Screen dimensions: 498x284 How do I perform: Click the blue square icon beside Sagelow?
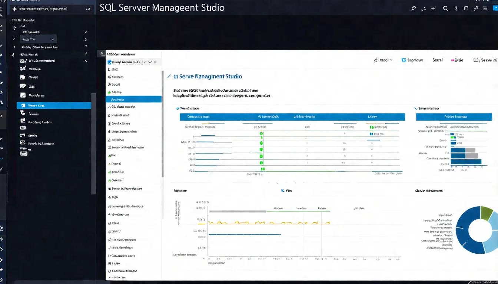click(404, 60)
